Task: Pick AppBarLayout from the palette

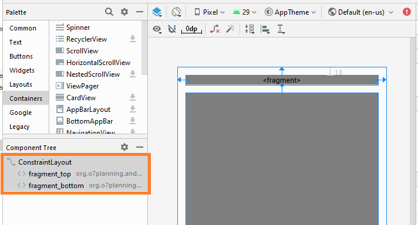Action: 88,110
